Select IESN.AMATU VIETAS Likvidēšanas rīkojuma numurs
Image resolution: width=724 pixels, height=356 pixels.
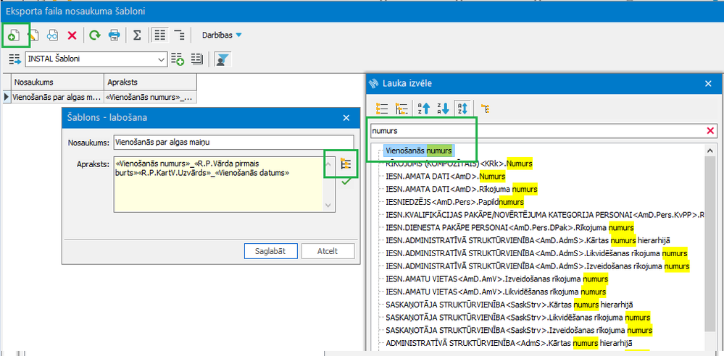496,292
